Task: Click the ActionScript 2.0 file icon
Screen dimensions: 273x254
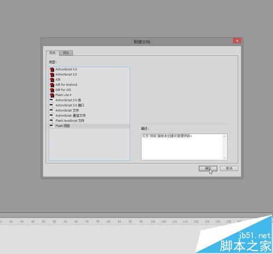Action: tap(52, 75)
